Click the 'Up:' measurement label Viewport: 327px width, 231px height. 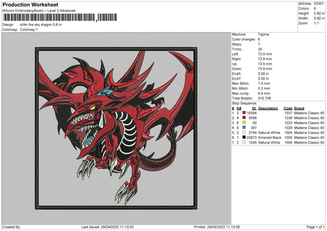tap(234, 64)
